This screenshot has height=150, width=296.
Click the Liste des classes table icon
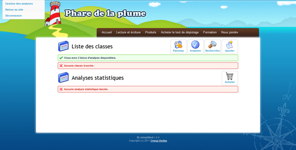(63, 46)
